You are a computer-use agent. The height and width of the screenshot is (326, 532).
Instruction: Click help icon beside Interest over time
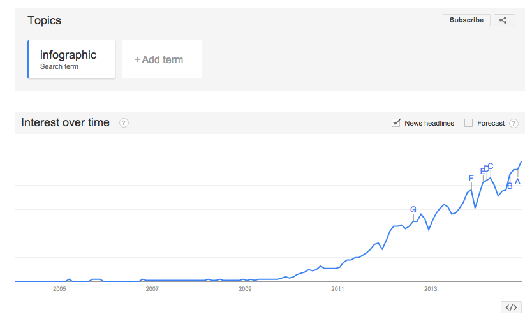[124, 123]
